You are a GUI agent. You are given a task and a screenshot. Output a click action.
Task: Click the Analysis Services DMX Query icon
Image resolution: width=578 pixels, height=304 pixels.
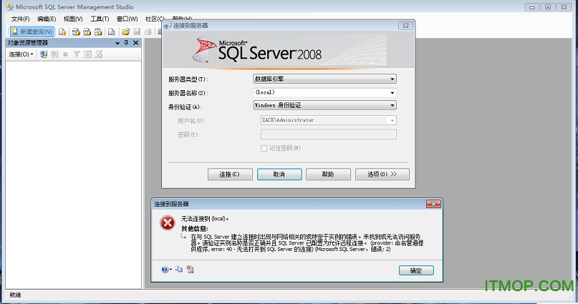pyautogui.click(x=87, y=32)
